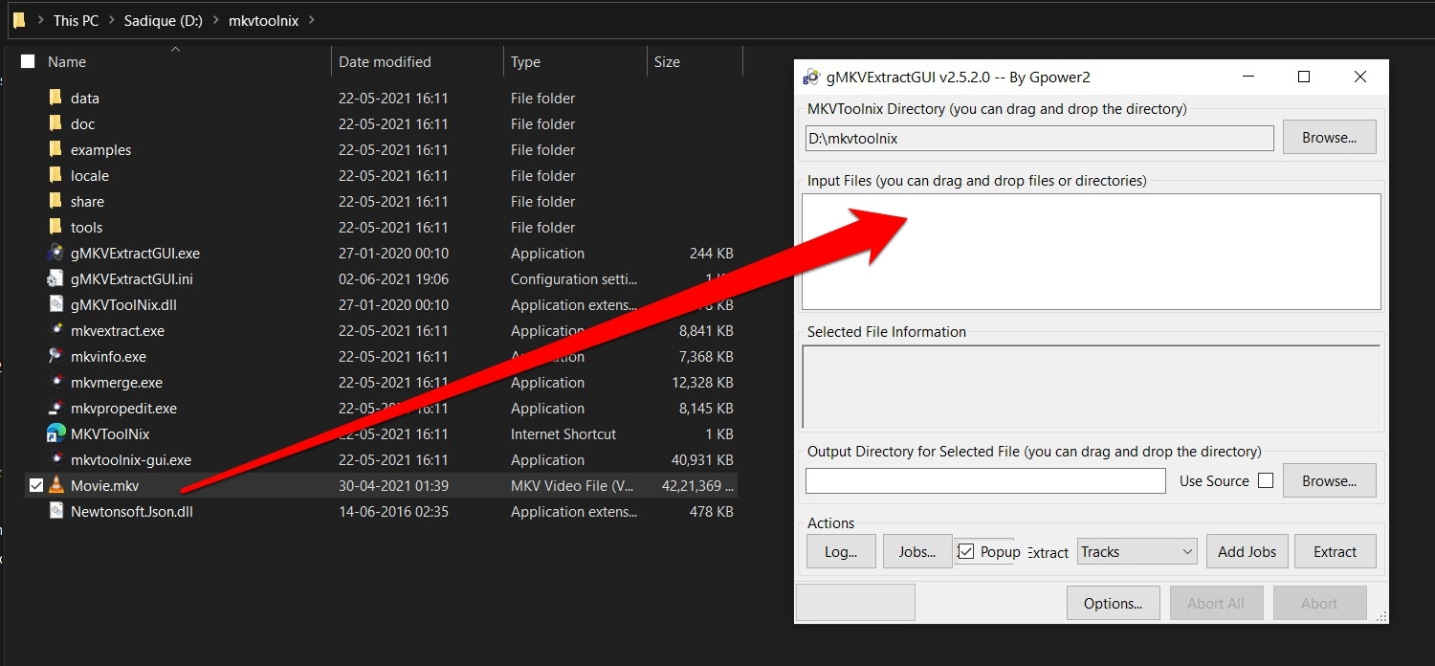
Task: Browse for the output directory
Action: 1329,480
